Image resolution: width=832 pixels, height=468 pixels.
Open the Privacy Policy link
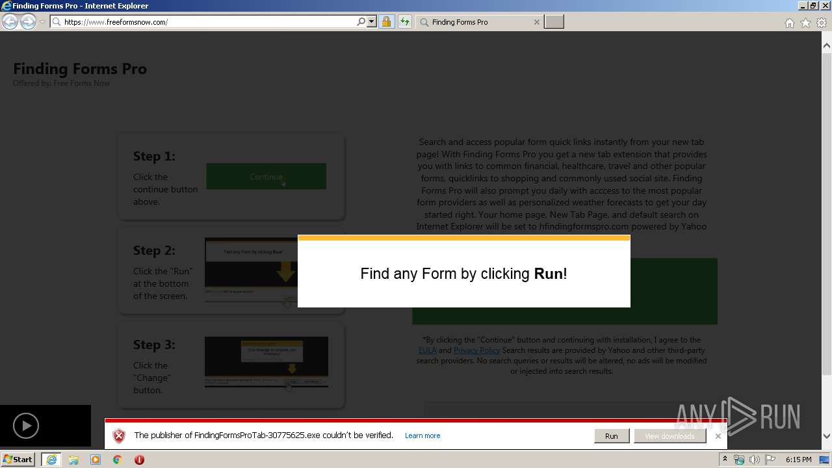click(476, 350)
